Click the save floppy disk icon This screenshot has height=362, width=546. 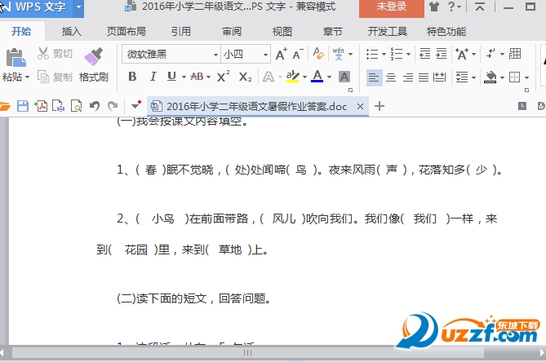23,106
